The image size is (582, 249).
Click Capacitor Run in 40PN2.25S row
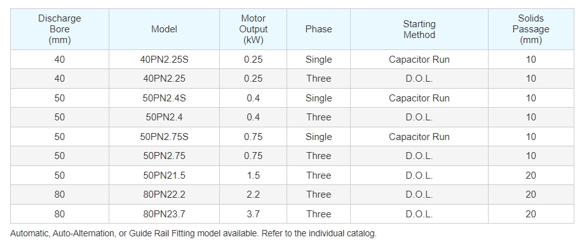coord(419,60)
